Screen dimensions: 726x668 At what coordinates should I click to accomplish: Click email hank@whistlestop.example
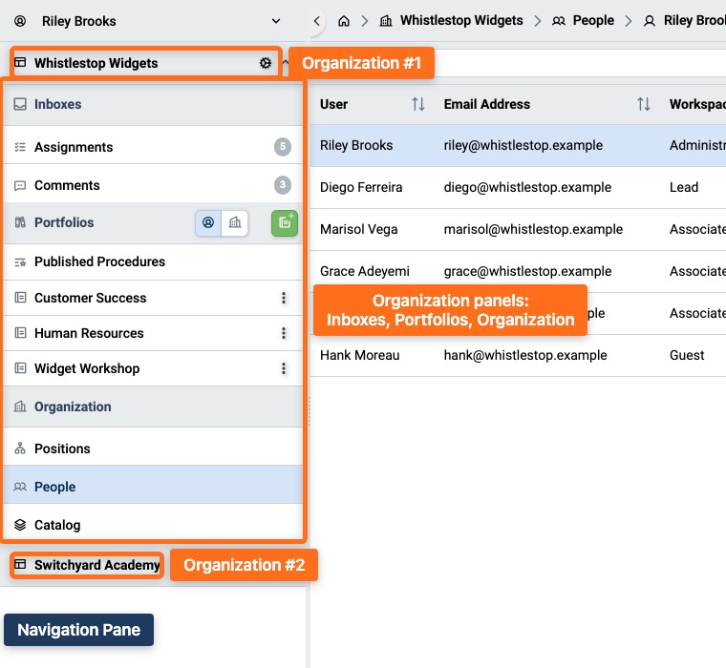click(x=525, y=355)
